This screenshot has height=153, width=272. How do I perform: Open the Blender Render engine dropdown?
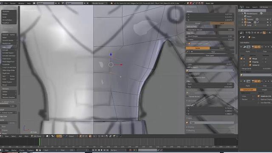[99, 3]
